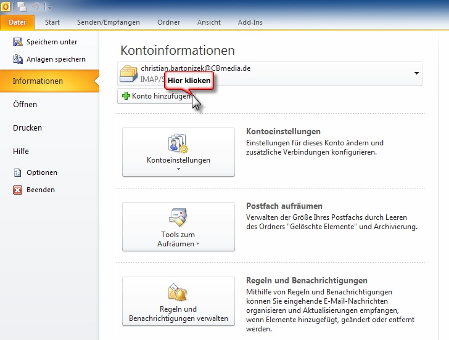Select Drucken in the backstage menu

tap(28, 128)
